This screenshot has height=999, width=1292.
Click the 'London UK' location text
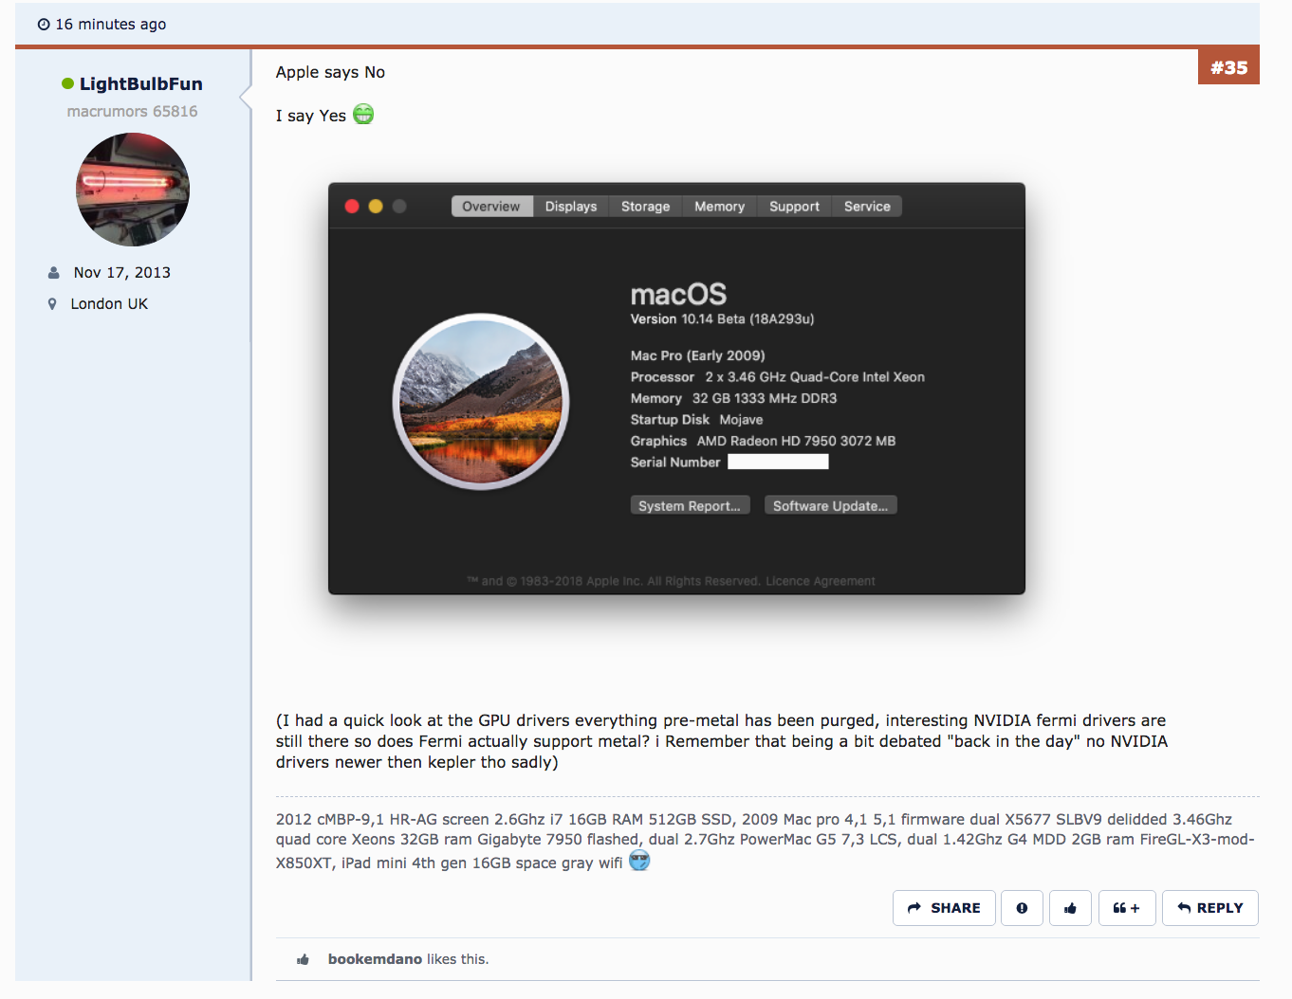coord(109,304)
